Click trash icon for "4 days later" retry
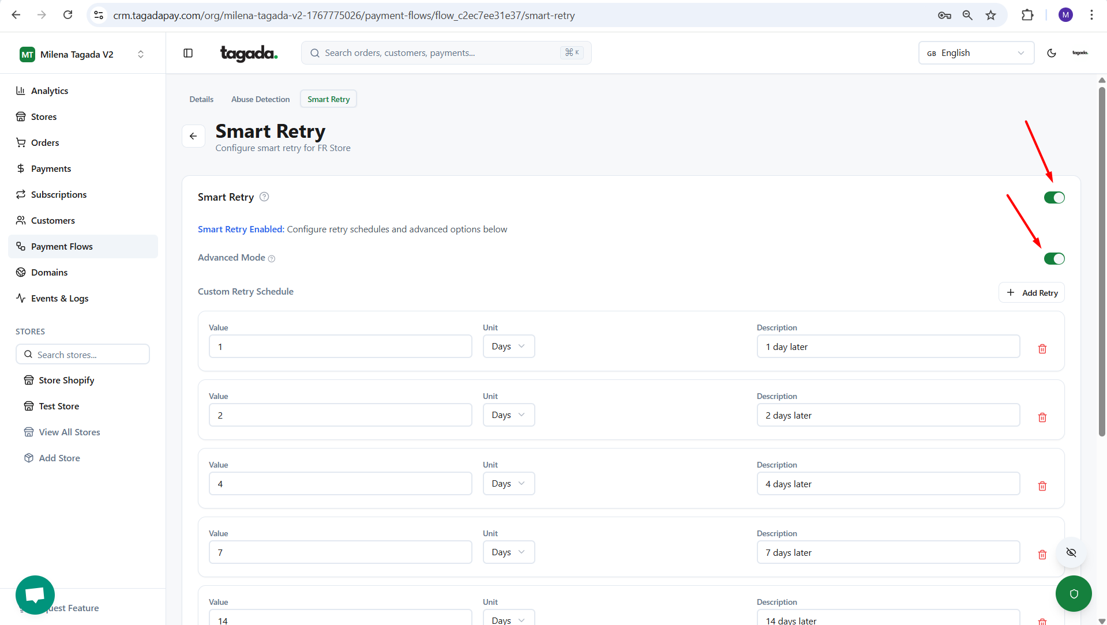 (1042, 486)
